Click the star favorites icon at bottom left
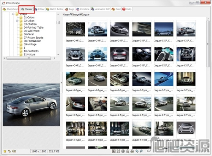The height and width of the screenshot is (156, 212). click(5, 151)
